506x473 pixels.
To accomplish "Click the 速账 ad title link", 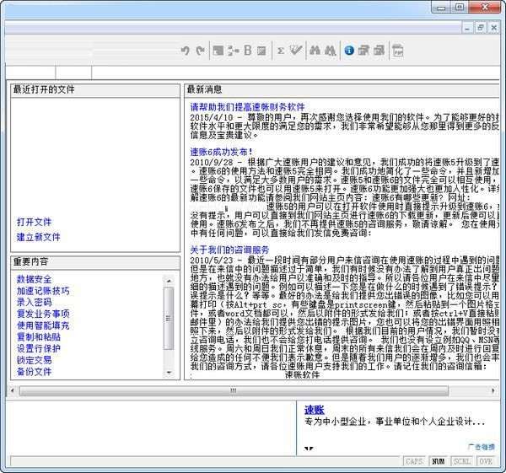I will pos(314,407).
